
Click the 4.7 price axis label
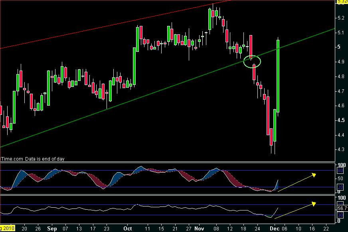pos(341,91)
